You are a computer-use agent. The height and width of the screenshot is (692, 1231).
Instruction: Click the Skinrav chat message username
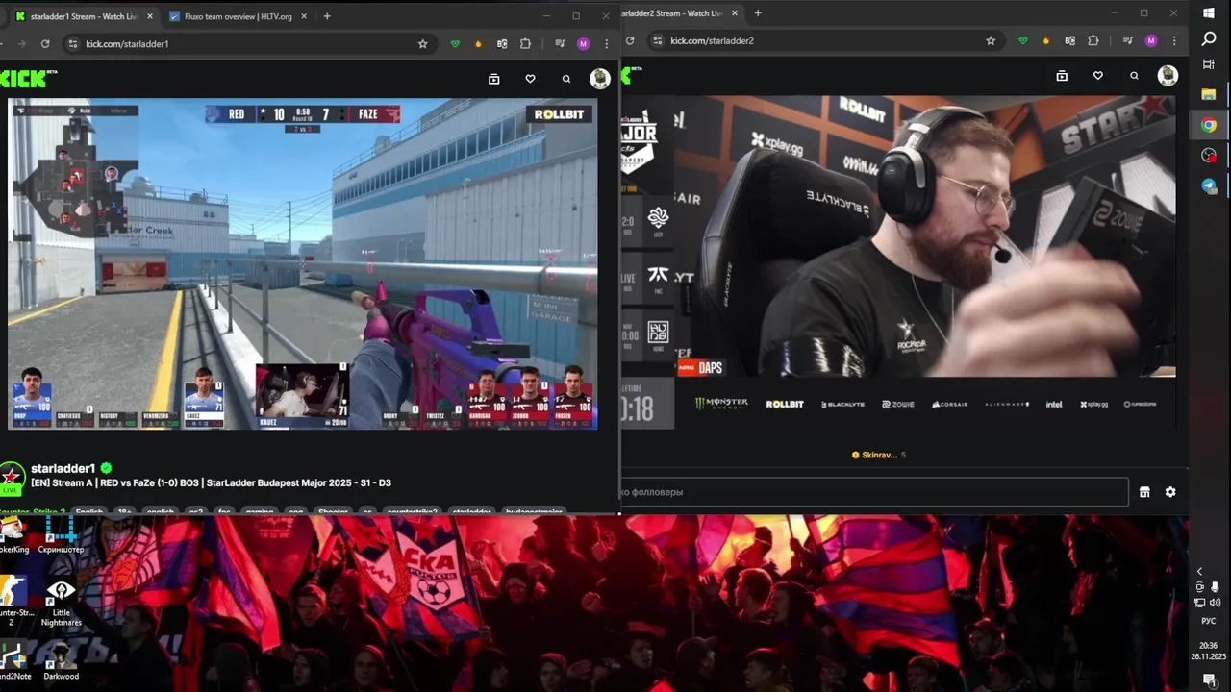point(879,455)
